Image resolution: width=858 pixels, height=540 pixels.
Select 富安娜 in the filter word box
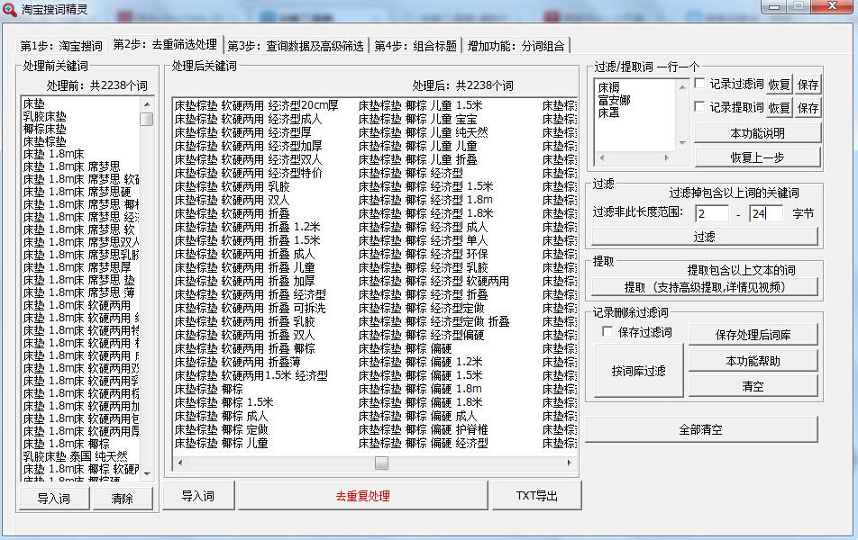click(615, 100)
